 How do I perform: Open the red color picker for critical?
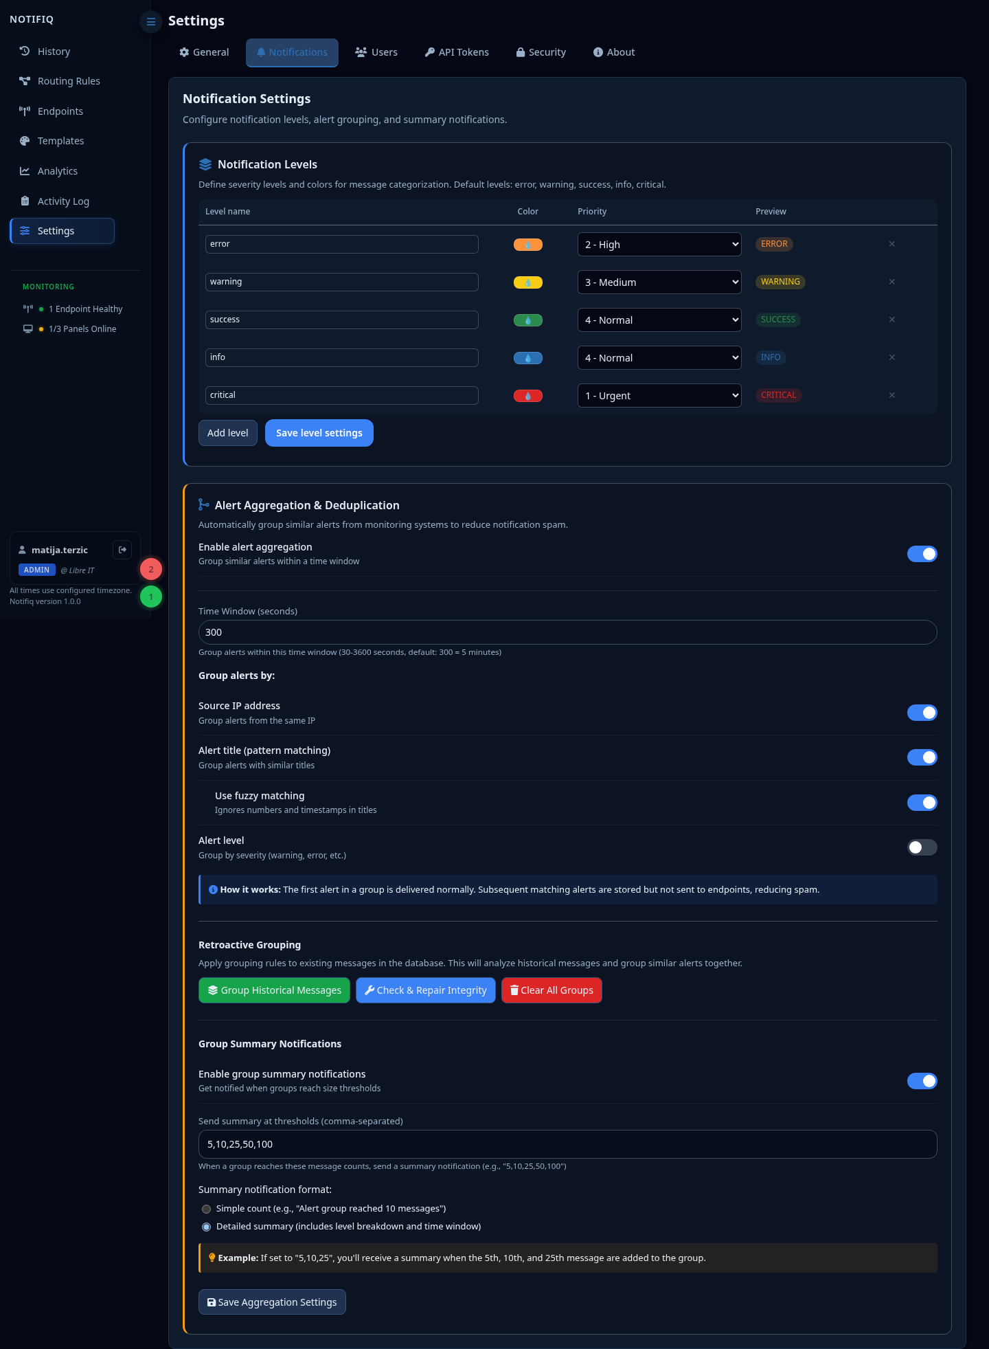pos(528,396)
